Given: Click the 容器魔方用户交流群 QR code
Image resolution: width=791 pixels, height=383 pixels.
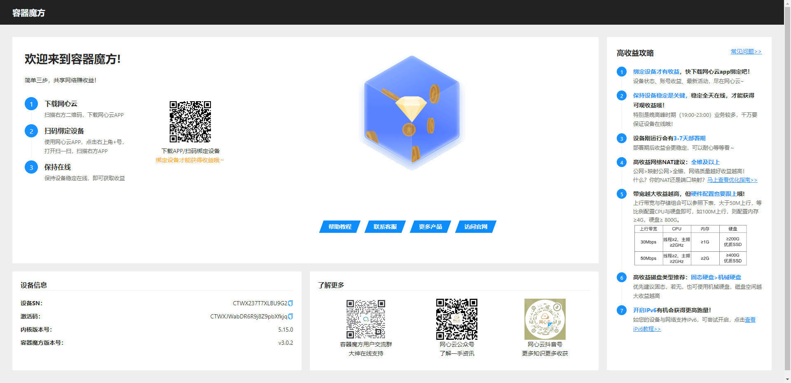Looking at the screenshot, I should [366, 319].
